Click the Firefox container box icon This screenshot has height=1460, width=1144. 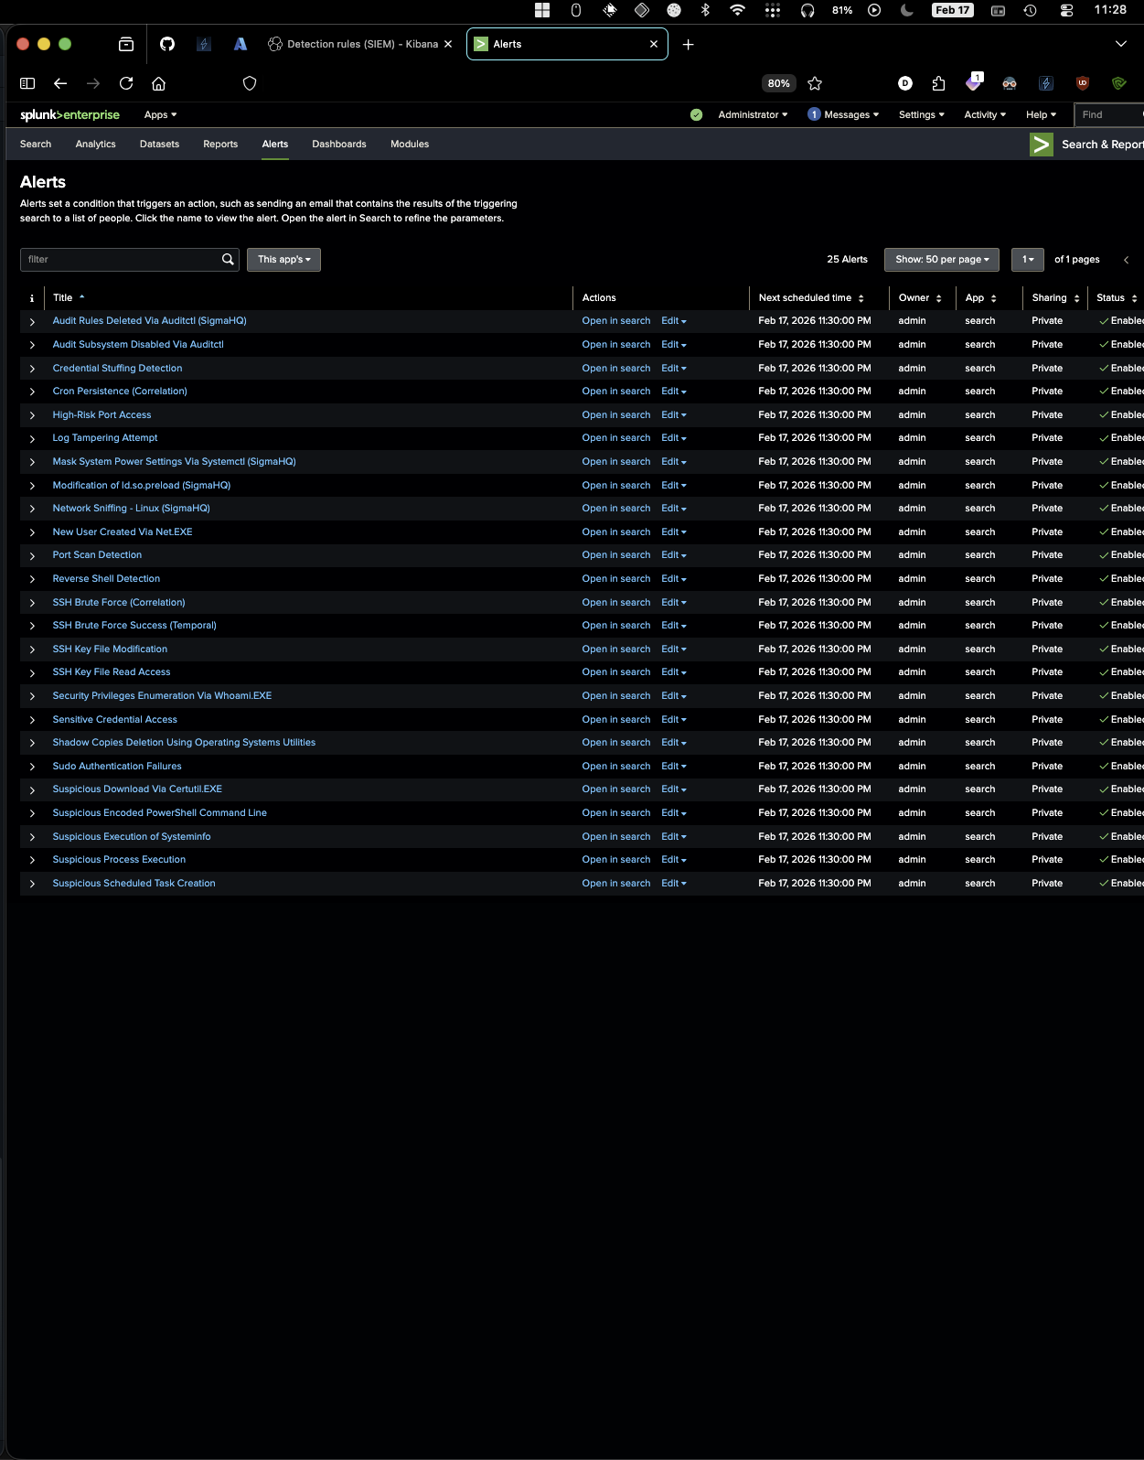126,44
